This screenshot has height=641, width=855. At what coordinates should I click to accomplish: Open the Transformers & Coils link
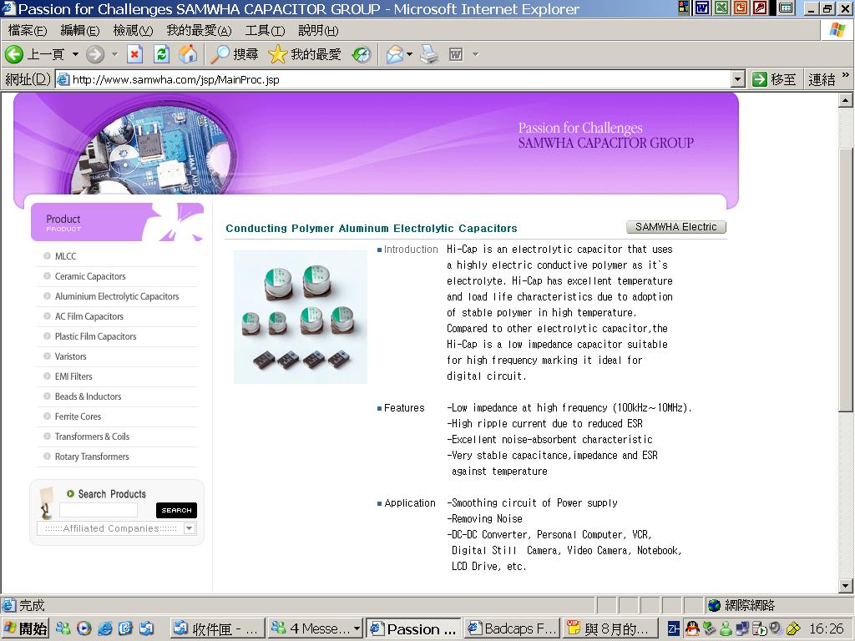(x=92, y=437)
